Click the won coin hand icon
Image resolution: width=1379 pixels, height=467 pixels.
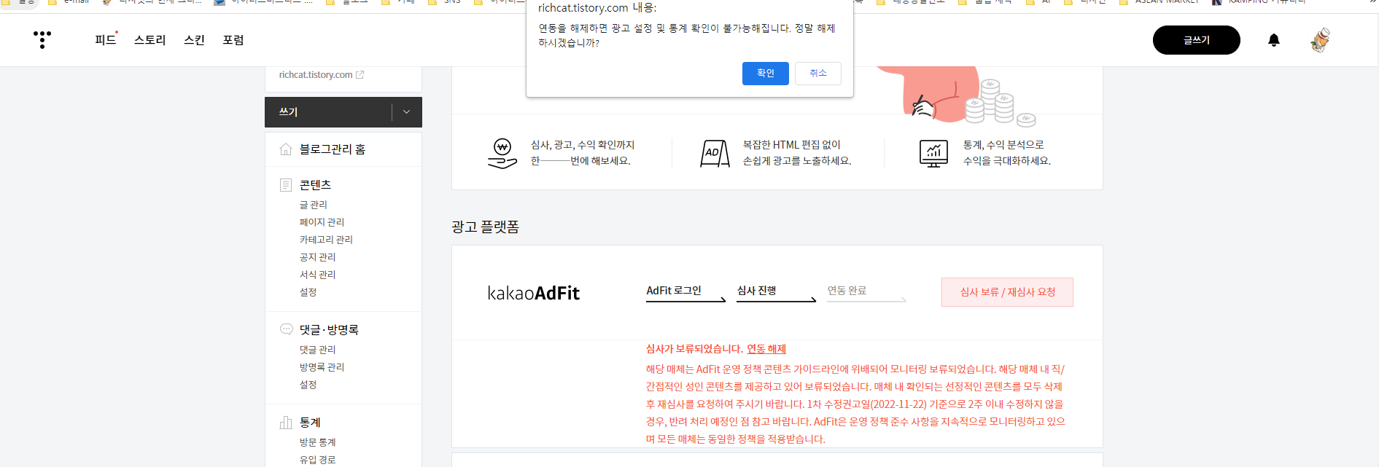point(502,153)
